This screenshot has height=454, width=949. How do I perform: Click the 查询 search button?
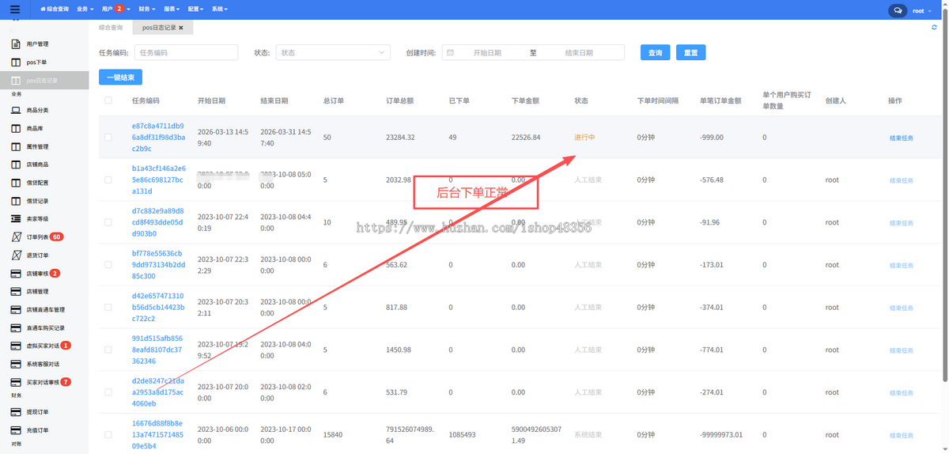coord(656,52)
